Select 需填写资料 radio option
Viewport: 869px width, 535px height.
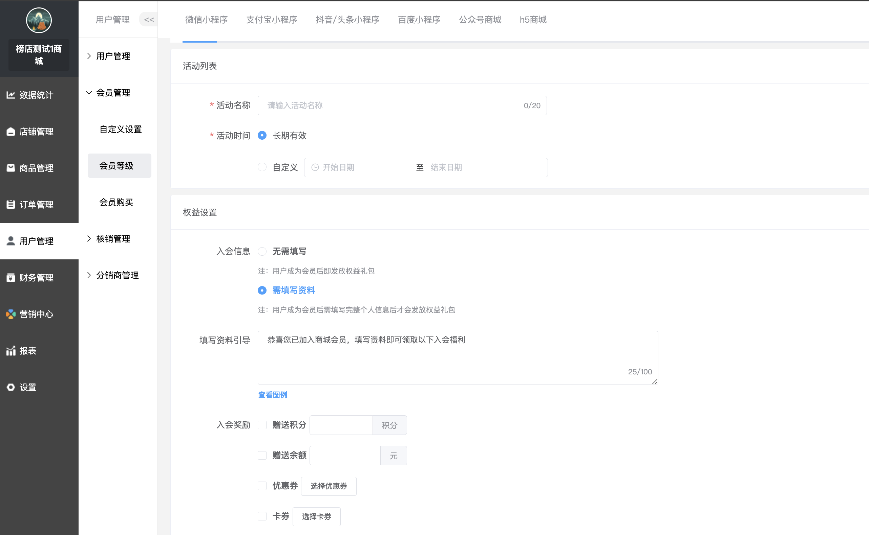pos(262,290)
